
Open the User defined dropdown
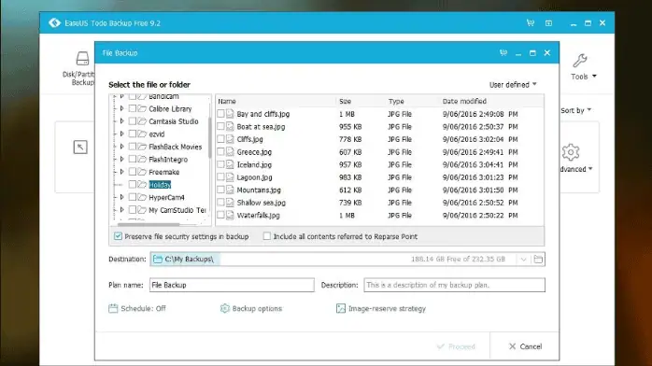(x=513, y=85)
